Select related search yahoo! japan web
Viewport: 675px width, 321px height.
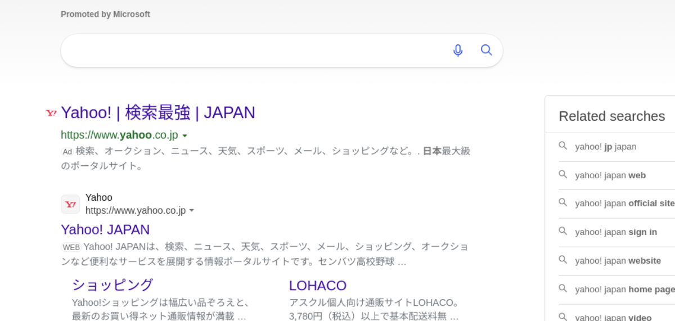coord(610,175)
